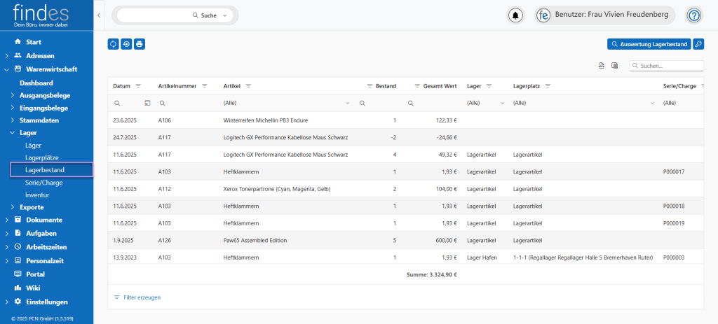This screenshot has height=324, width=718.
Task: Open the Artikel filter dropdown (Alle)
Action: (348, 103)
